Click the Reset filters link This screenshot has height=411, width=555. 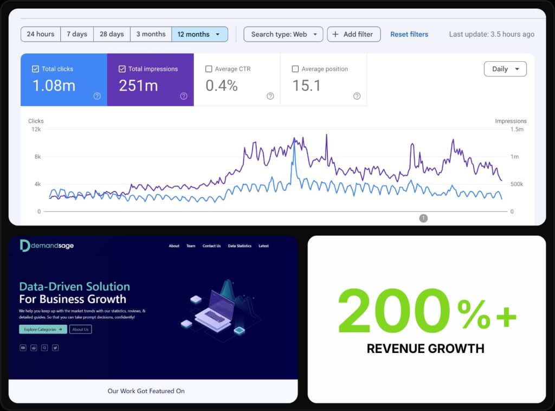coord(409,34)
